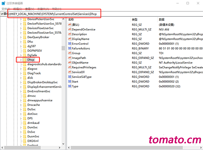Click the folder icon next to DevQueryBroker
Screen dimensions: 203x150
point(24,37)
